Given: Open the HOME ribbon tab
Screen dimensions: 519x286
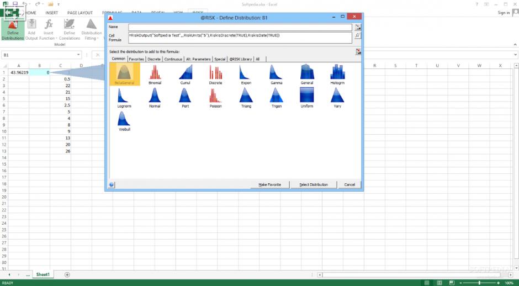Looking at the screenshot, I should point(31,13).
